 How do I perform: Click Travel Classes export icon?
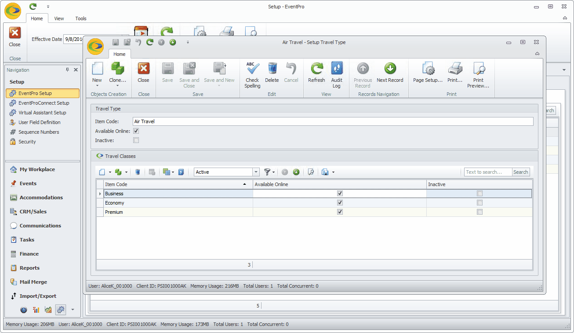(325, 172)
